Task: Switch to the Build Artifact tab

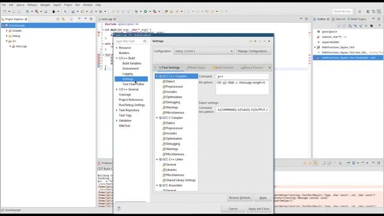Action: click(x=223, y=68)
